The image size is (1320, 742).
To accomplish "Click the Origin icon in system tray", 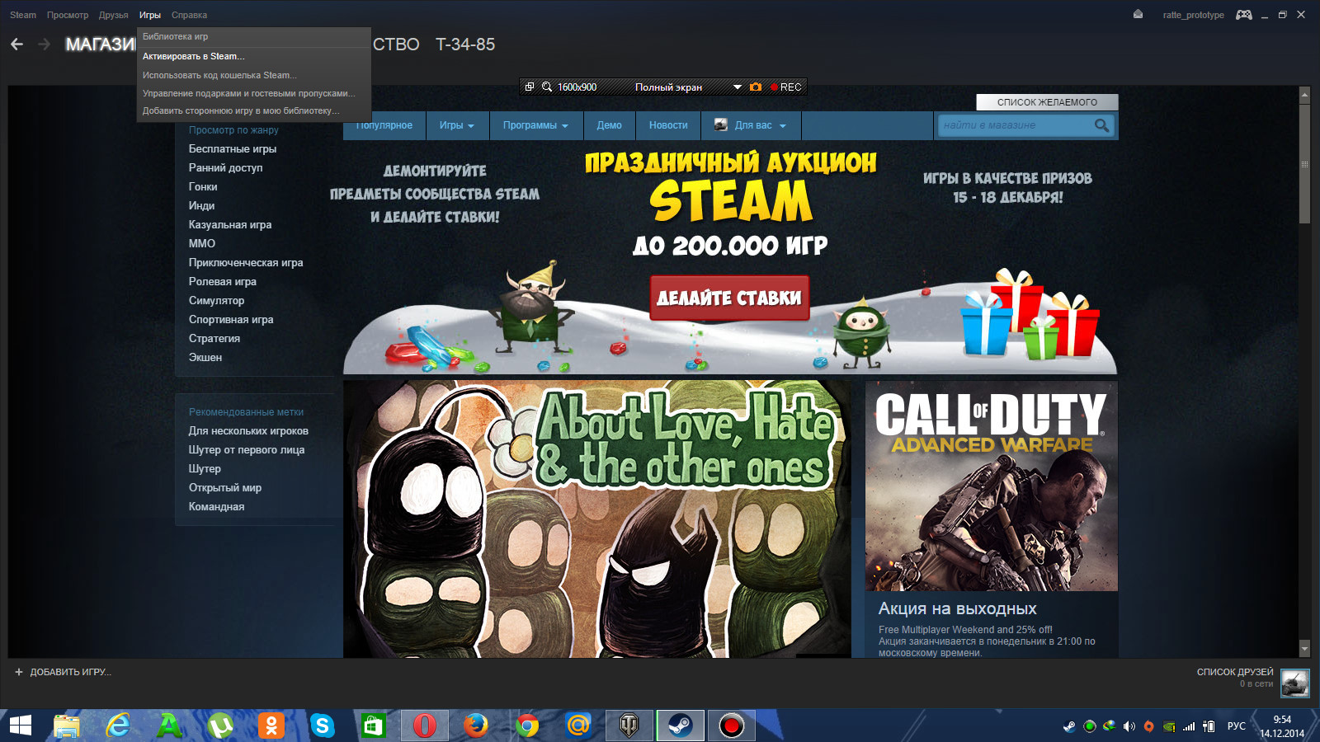I will 1148,726.
